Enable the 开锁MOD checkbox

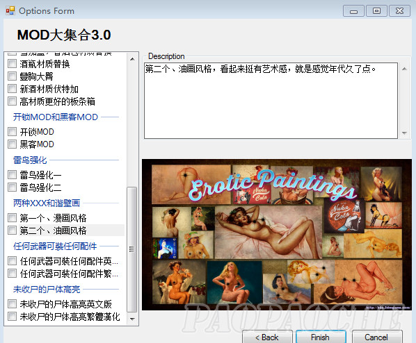click(x=13, y=132)
